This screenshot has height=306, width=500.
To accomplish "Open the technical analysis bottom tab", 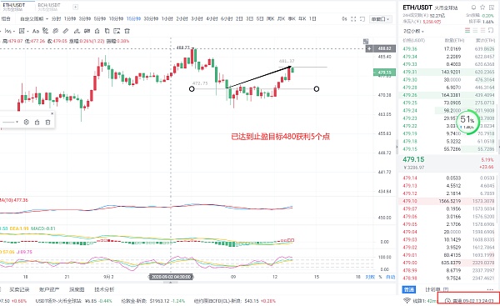I will pos(104,289).
